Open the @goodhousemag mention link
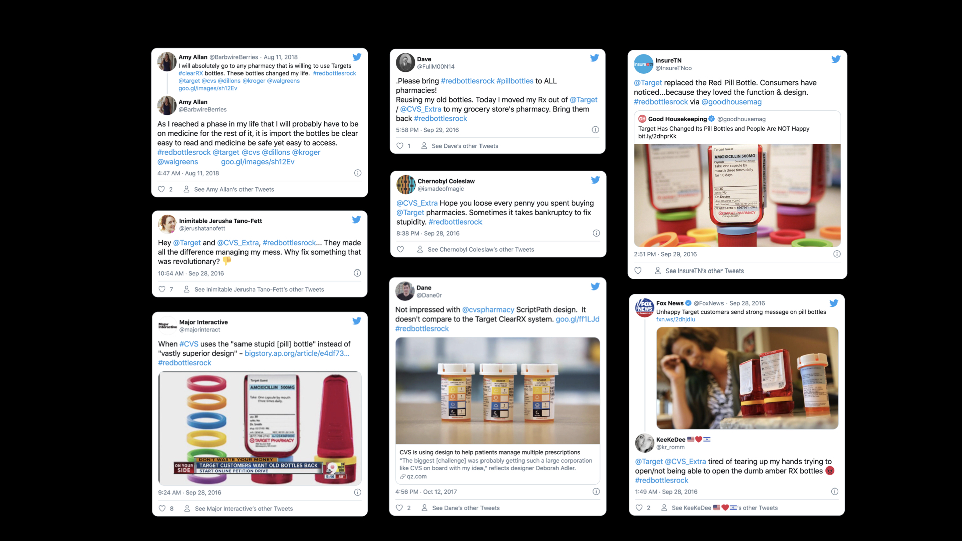This screenshot has height=541, width=962. 732,102
